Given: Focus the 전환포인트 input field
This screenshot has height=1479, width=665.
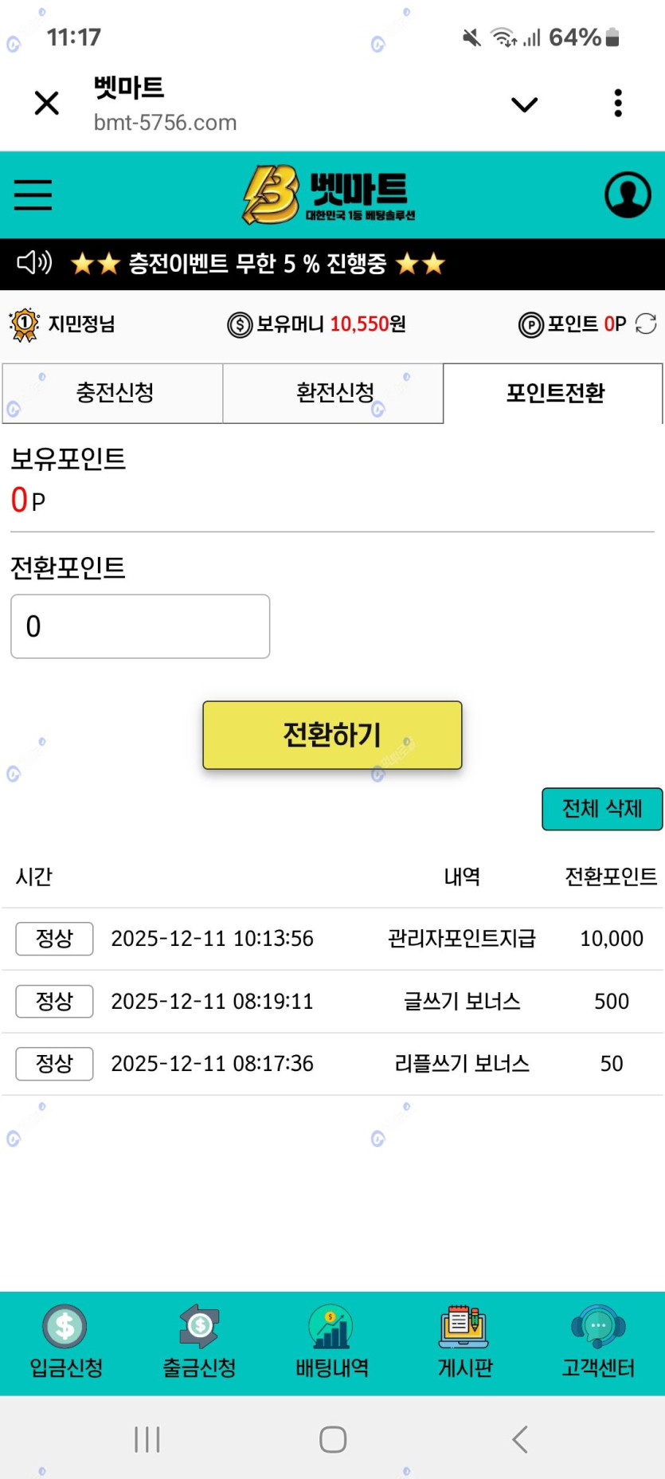Looking at the screenshot, I should [x=140, y=626].
